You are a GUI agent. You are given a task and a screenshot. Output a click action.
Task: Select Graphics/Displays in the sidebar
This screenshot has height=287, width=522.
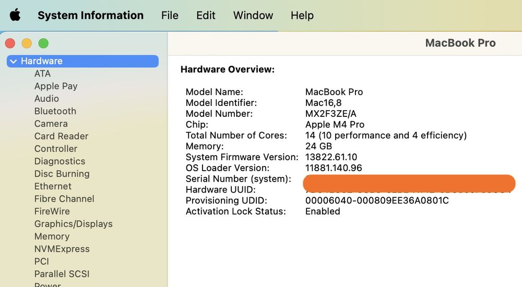click(x=74, y=224)
